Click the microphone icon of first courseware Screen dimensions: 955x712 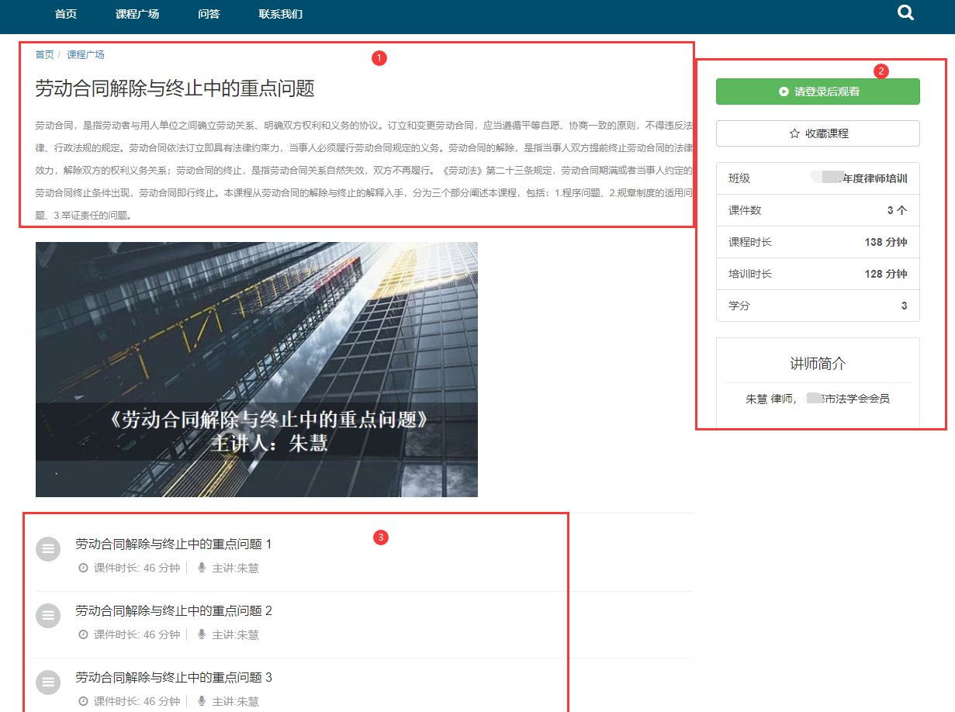(x=202, y=569)
